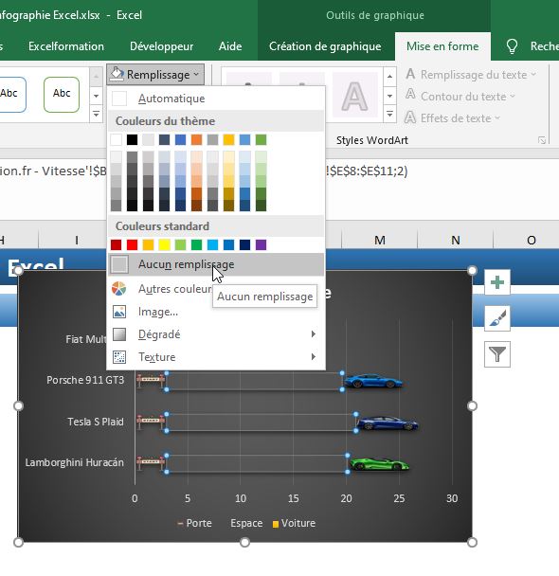The width and height of the screenshot is (559, 576).
Task: Pick the standard light blue swatch
Action: [x=212, y=244]
